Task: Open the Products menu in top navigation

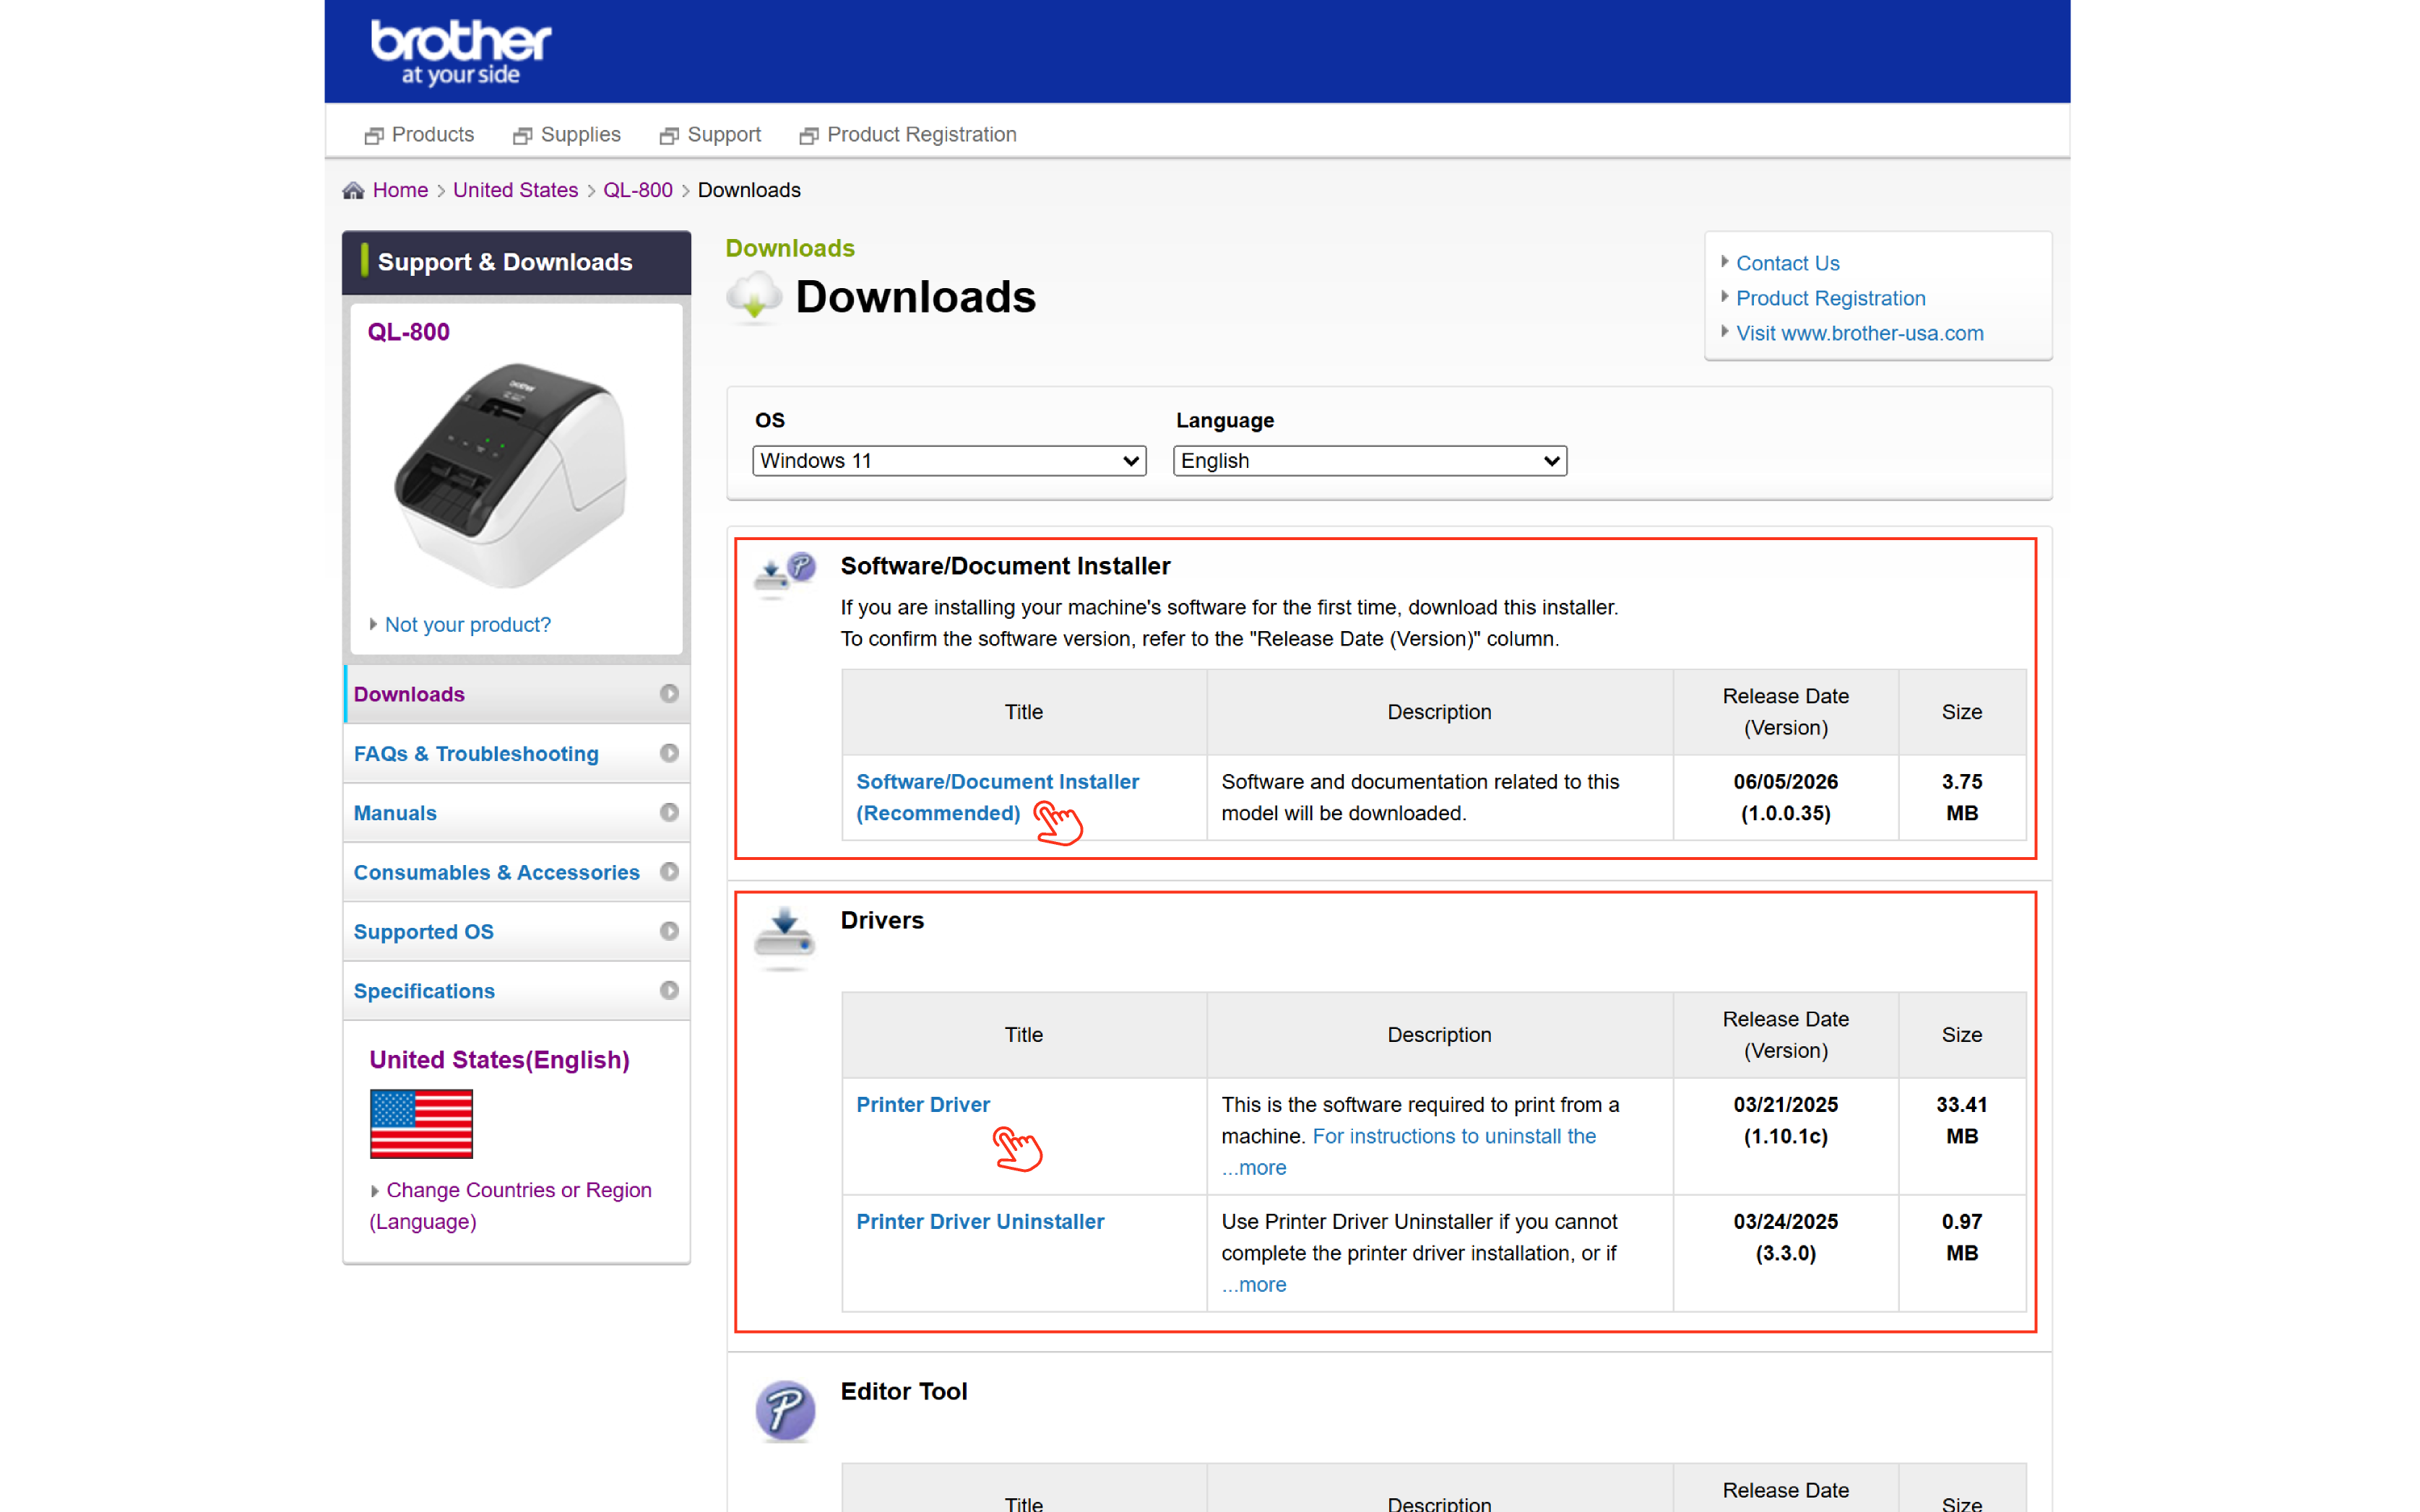Action: pyautogui.click(x=419, y=134)
